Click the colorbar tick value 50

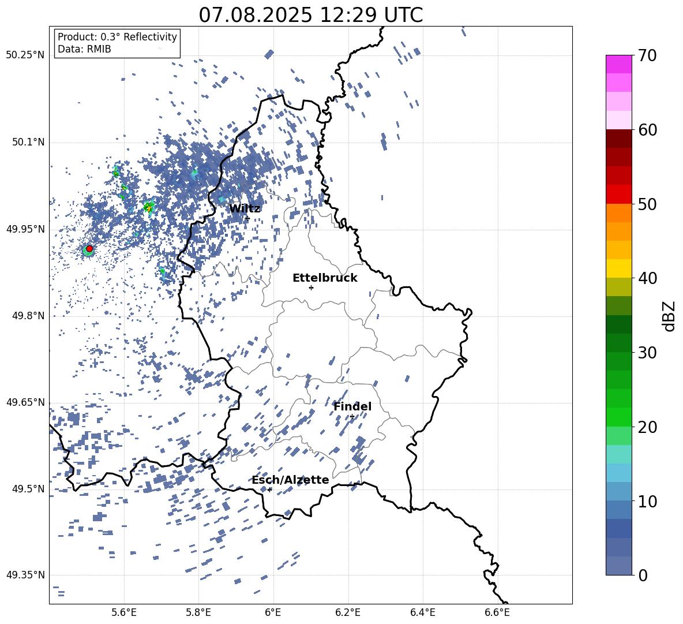648,204
